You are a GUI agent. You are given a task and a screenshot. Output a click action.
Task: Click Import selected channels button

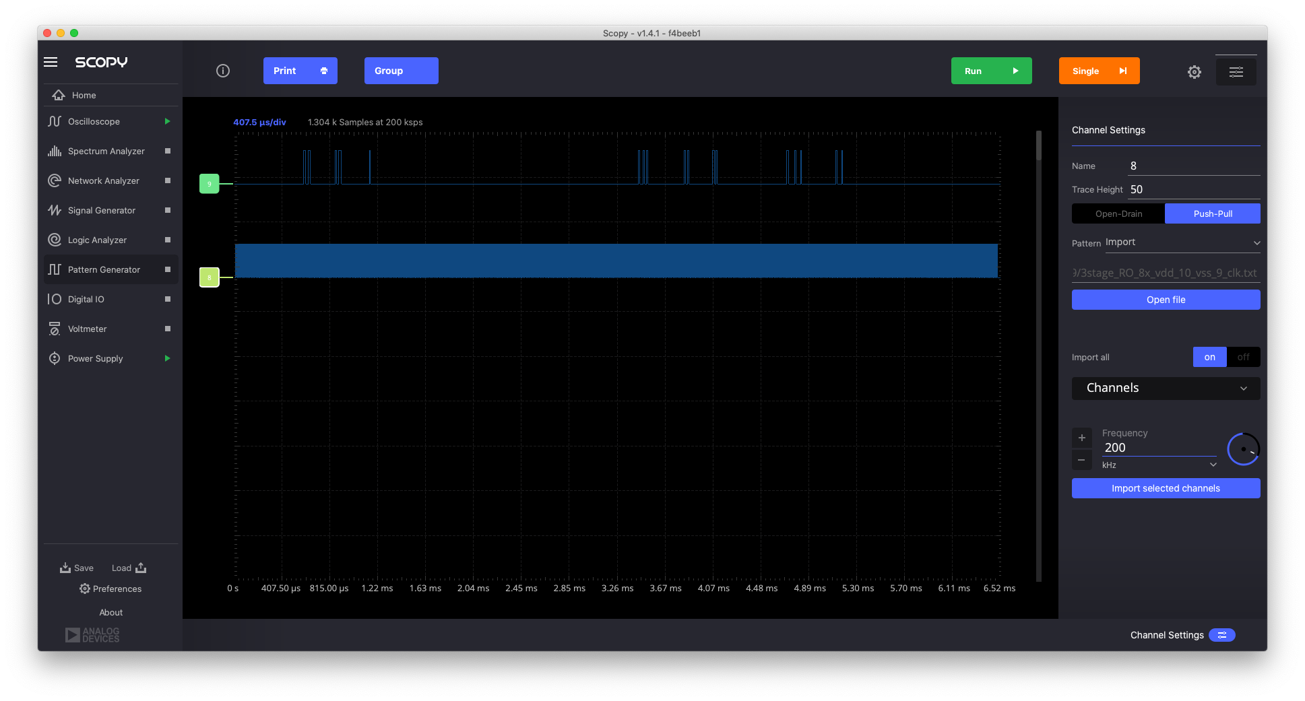point(1166,488)
